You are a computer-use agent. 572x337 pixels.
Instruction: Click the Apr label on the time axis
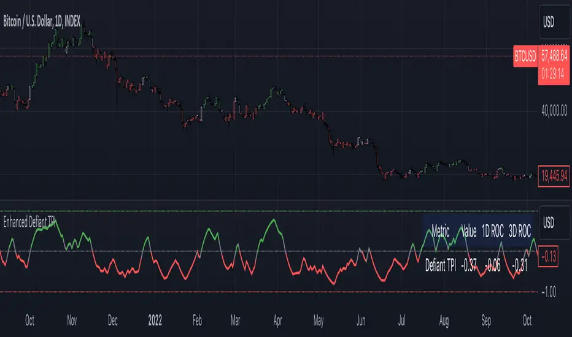tap(278, 319)
